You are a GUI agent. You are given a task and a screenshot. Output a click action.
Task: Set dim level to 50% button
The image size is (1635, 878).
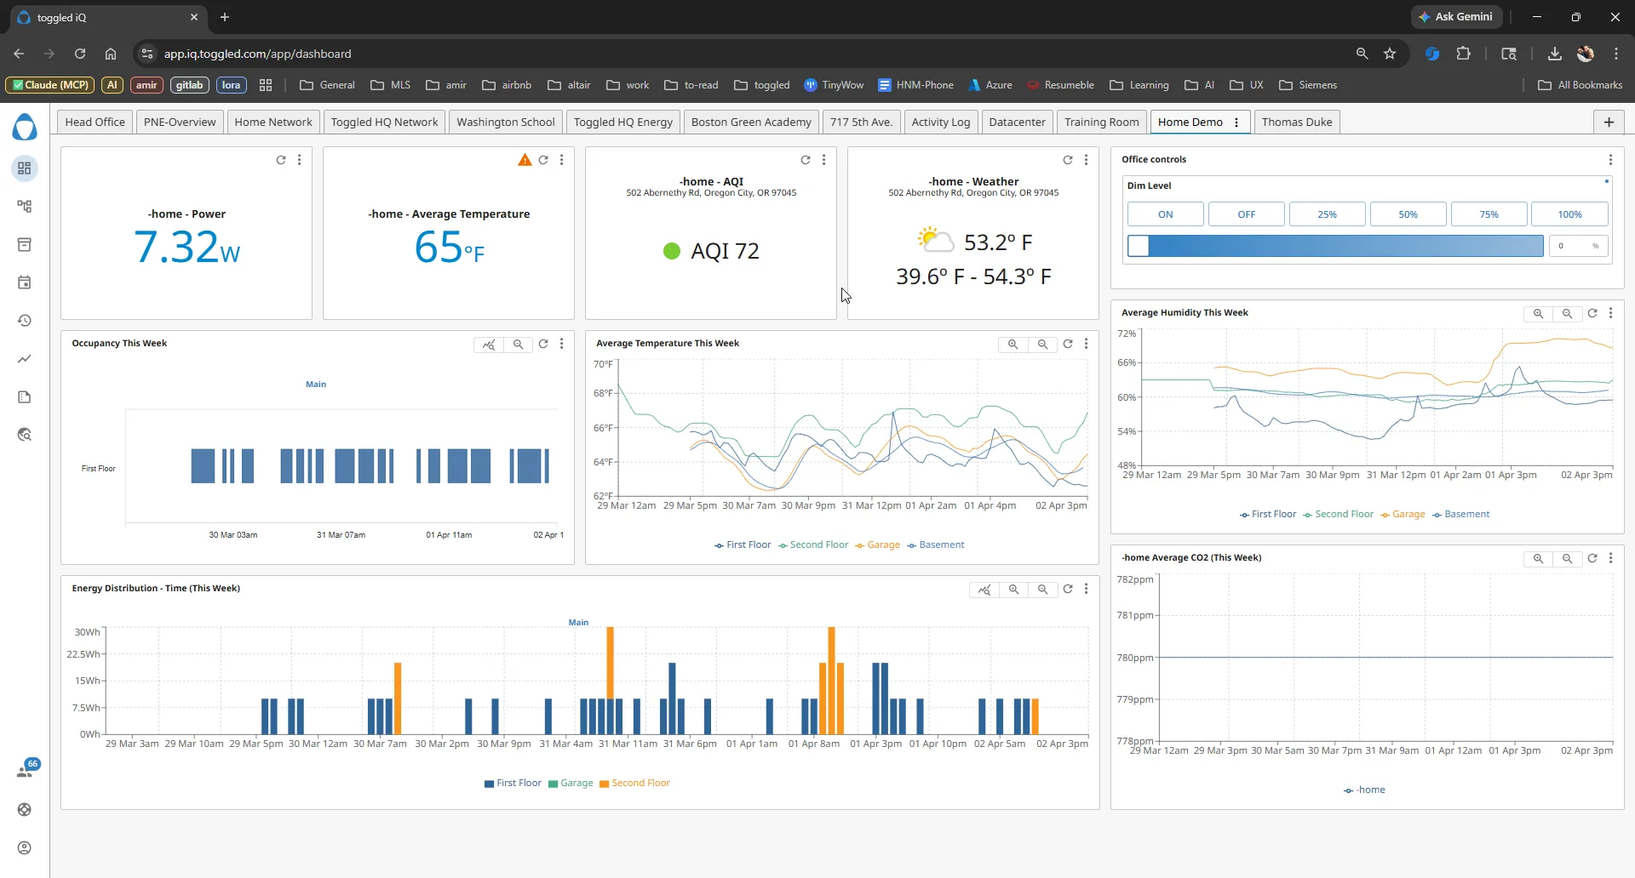click(1408, 214)
